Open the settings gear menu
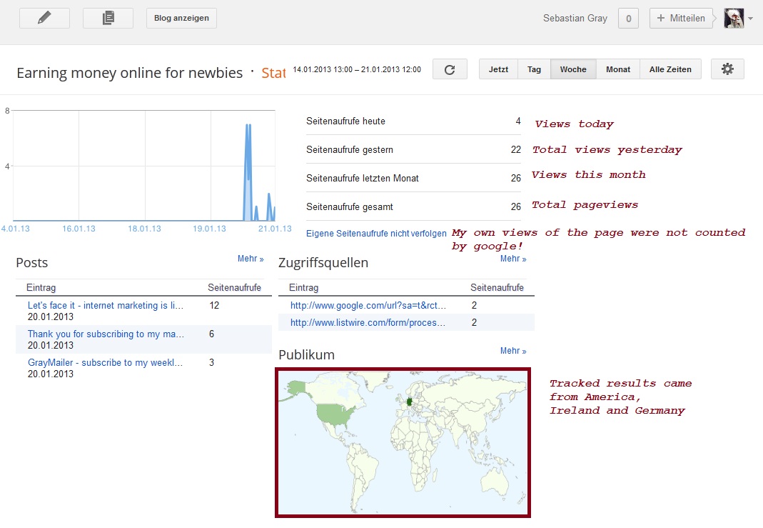Viewport: 763px width, 528px height. (727, 69)
